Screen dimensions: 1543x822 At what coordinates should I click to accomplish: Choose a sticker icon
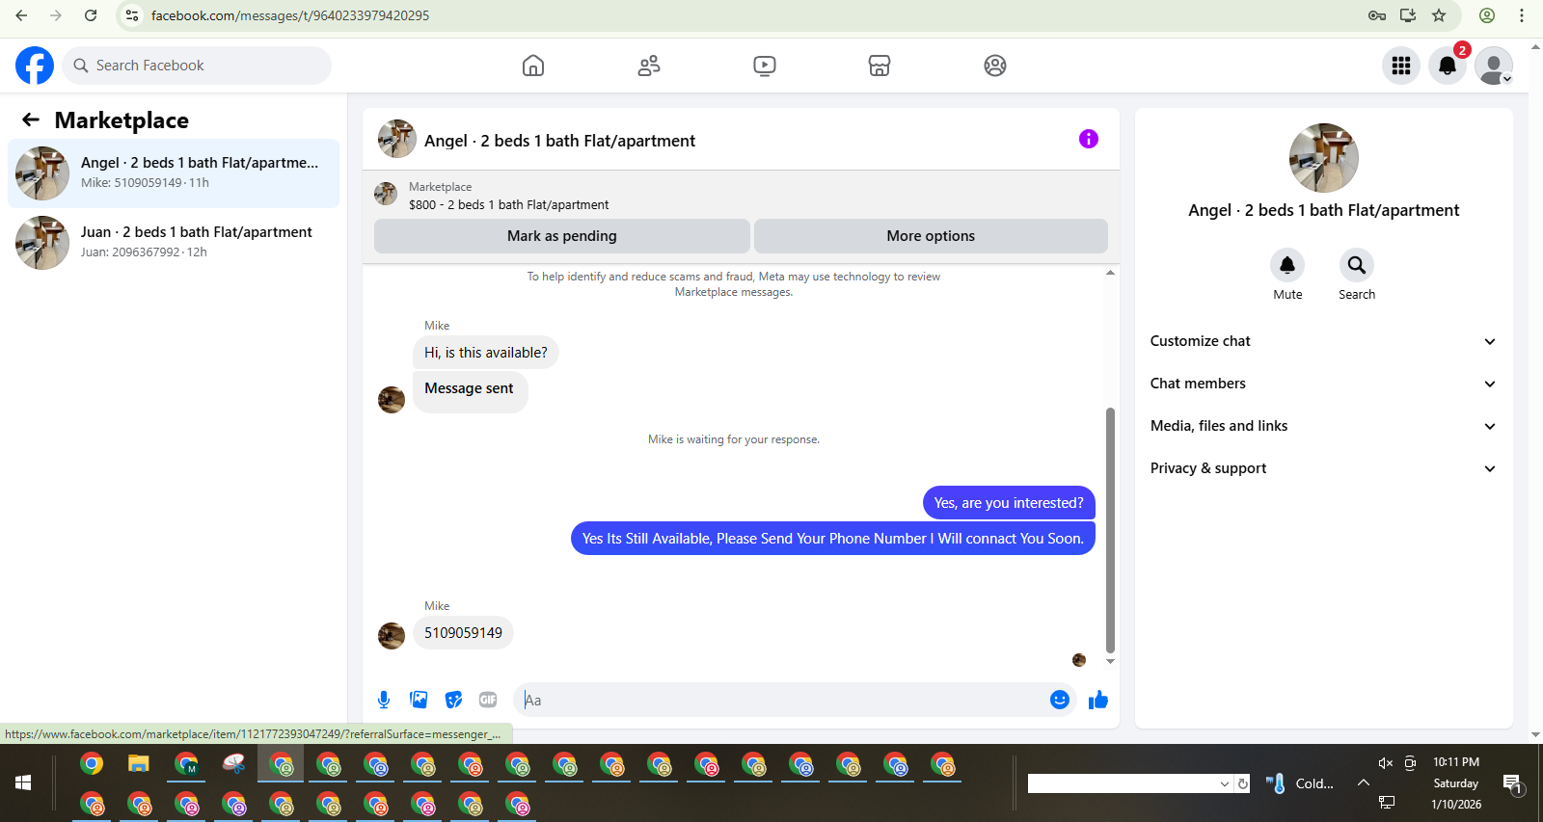pyautogui.click(x=453, y=700)
